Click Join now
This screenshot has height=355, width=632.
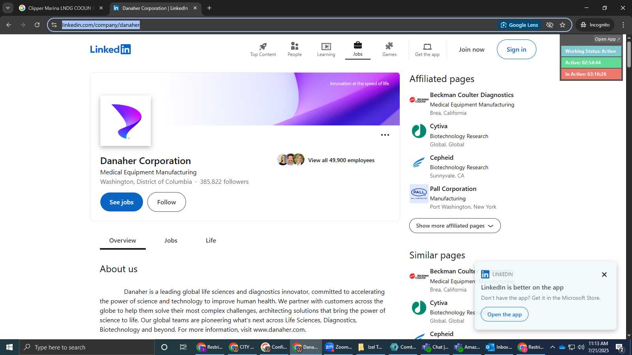471,49
